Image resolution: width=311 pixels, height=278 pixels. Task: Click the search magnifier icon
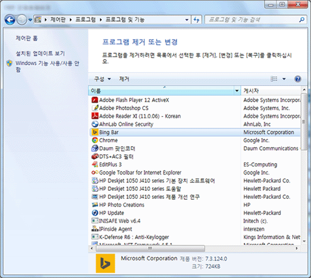coord(302,20)
